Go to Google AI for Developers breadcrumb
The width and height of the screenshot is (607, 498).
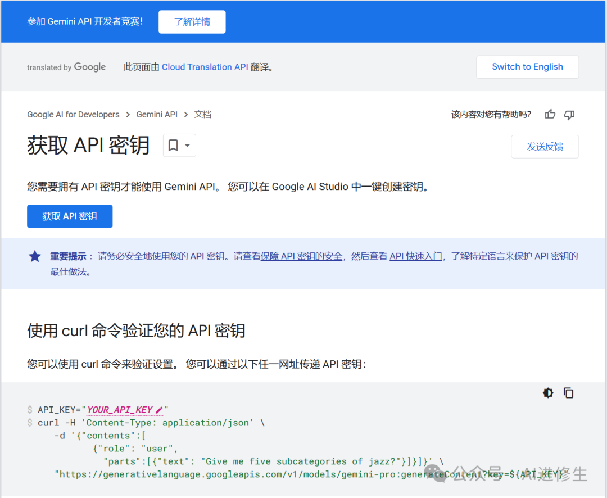tap(73, 115)
